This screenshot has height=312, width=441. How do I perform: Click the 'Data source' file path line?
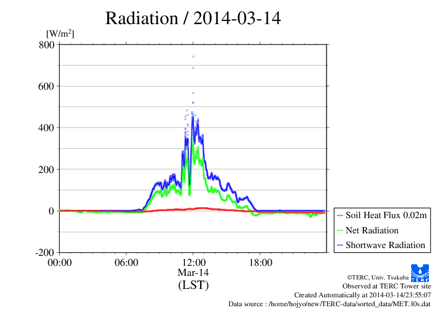(x=329, y=304)
